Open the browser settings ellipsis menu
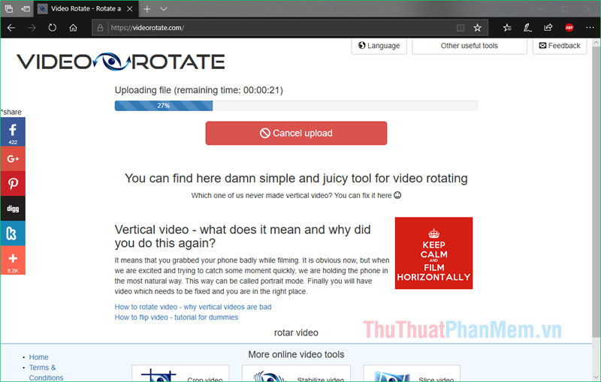The height and width of the screenshot is (382, 601). click(x=590, y=28)
